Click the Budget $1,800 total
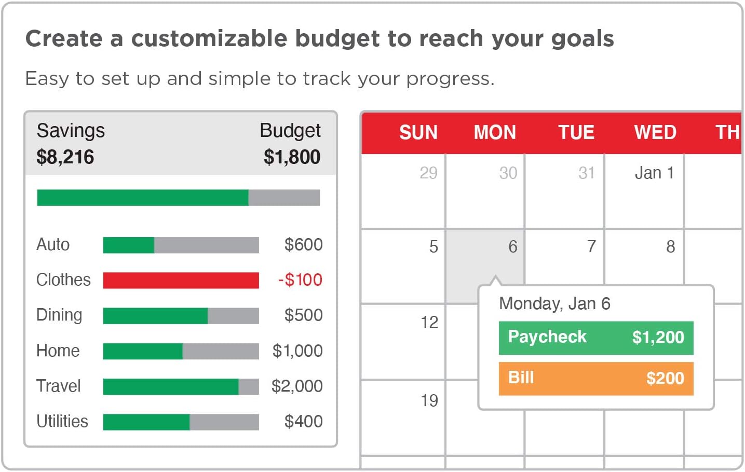The width and height of the screenshot is (745, 472). point(292,157)
